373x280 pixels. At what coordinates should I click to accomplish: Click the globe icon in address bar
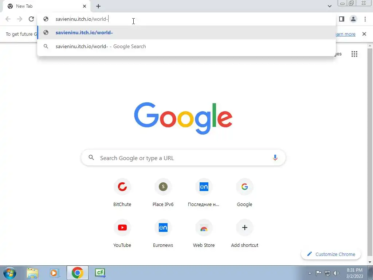click(46, 19)
